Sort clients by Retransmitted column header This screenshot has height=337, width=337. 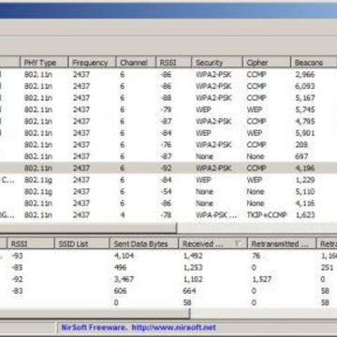(282, 243)
